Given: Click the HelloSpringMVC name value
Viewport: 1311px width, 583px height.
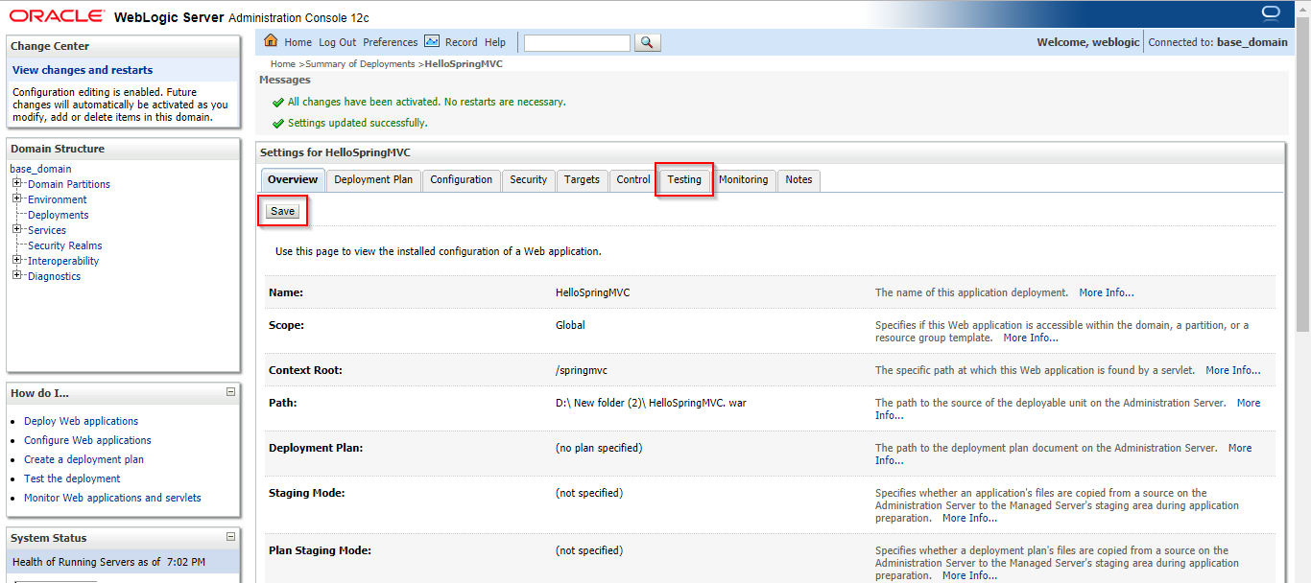Looking at the screenshot, I should click(x=592, y=292).
